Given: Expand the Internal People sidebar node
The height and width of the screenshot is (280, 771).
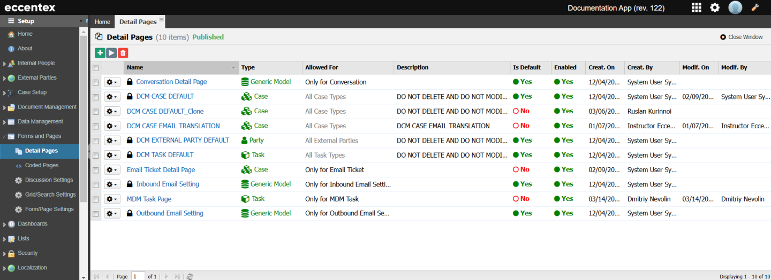Looking at the screenshot, I should pyautogui.click(x=4, y=64).
